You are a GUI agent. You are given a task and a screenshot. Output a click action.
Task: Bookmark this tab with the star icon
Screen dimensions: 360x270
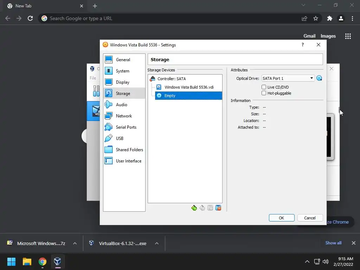316,18
